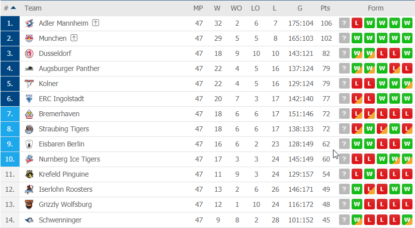This screenshot has height=228, width=415.
Task: Click the Krefeld Pinguine penguin logo
Action: (x=29, y=174)
